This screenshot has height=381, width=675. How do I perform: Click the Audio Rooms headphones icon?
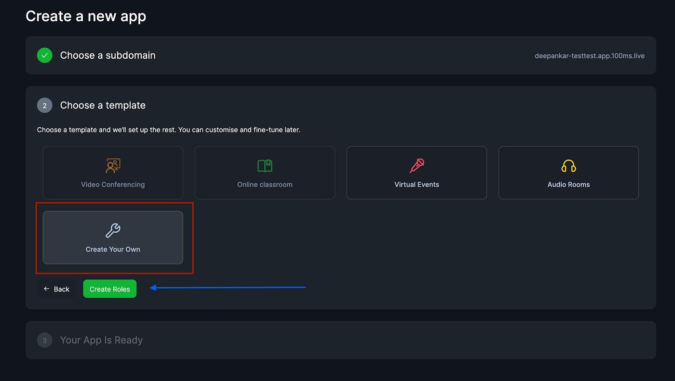[x=568, y=165]
